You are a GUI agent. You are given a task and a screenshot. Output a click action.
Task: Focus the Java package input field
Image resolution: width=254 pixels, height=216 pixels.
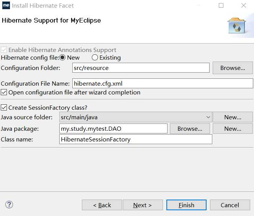point(113,129)
